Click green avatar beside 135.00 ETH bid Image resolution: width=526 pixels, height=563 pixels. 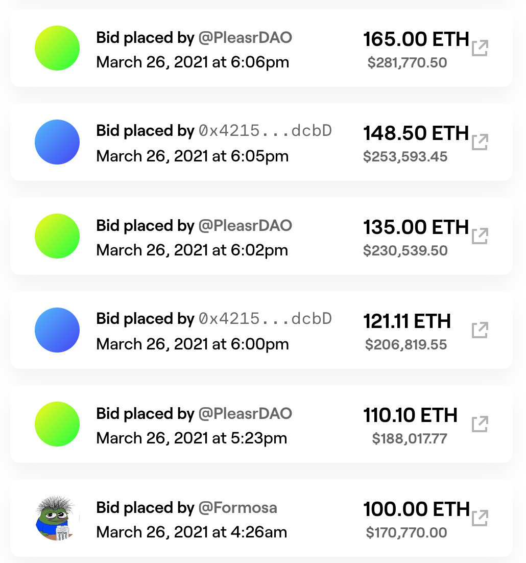[x=57, y=236]
